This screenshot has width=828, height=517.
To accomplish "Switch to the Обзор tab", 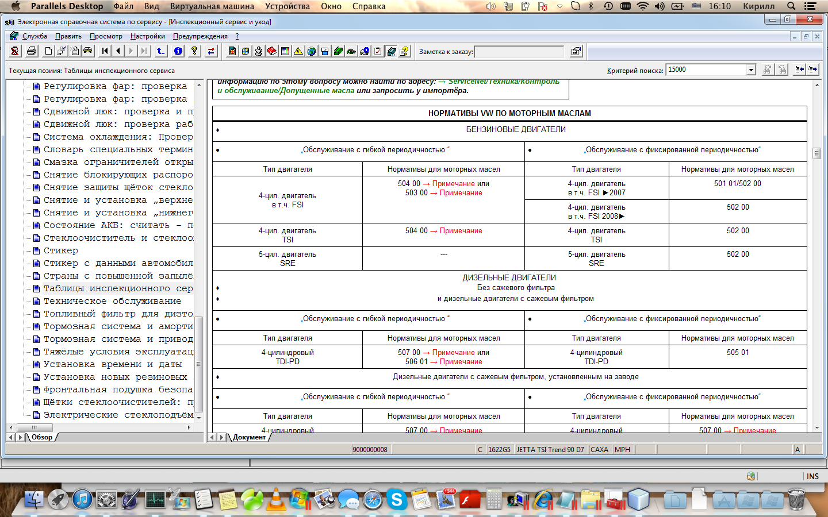I will 42,437.
